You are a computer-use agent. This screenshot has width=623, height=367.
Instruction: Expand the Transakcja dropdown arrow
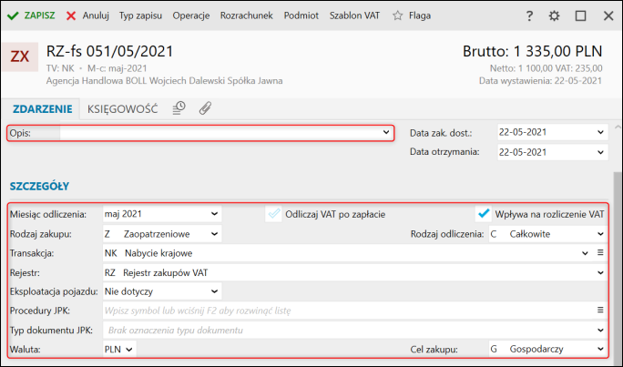pyautogui.click(x=585, y=253)
